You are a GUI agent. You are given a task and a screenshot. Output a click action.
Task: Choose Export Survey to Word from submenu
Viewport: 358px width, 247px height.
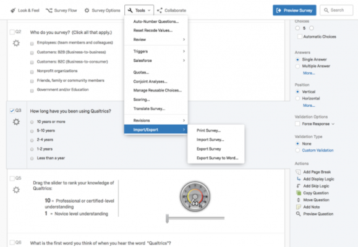click(217, 158)
